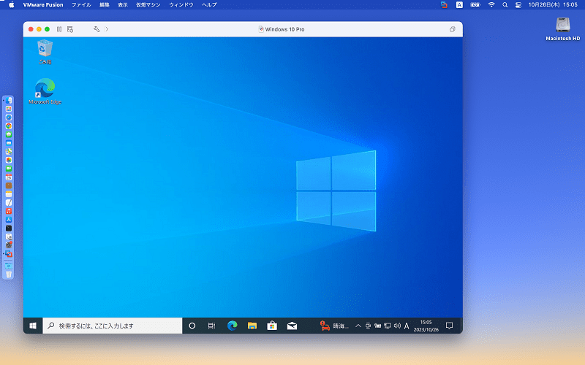The image size is (585, 365).
Task: Click the Windows 10 Pro window title
Action: (284, 29)
